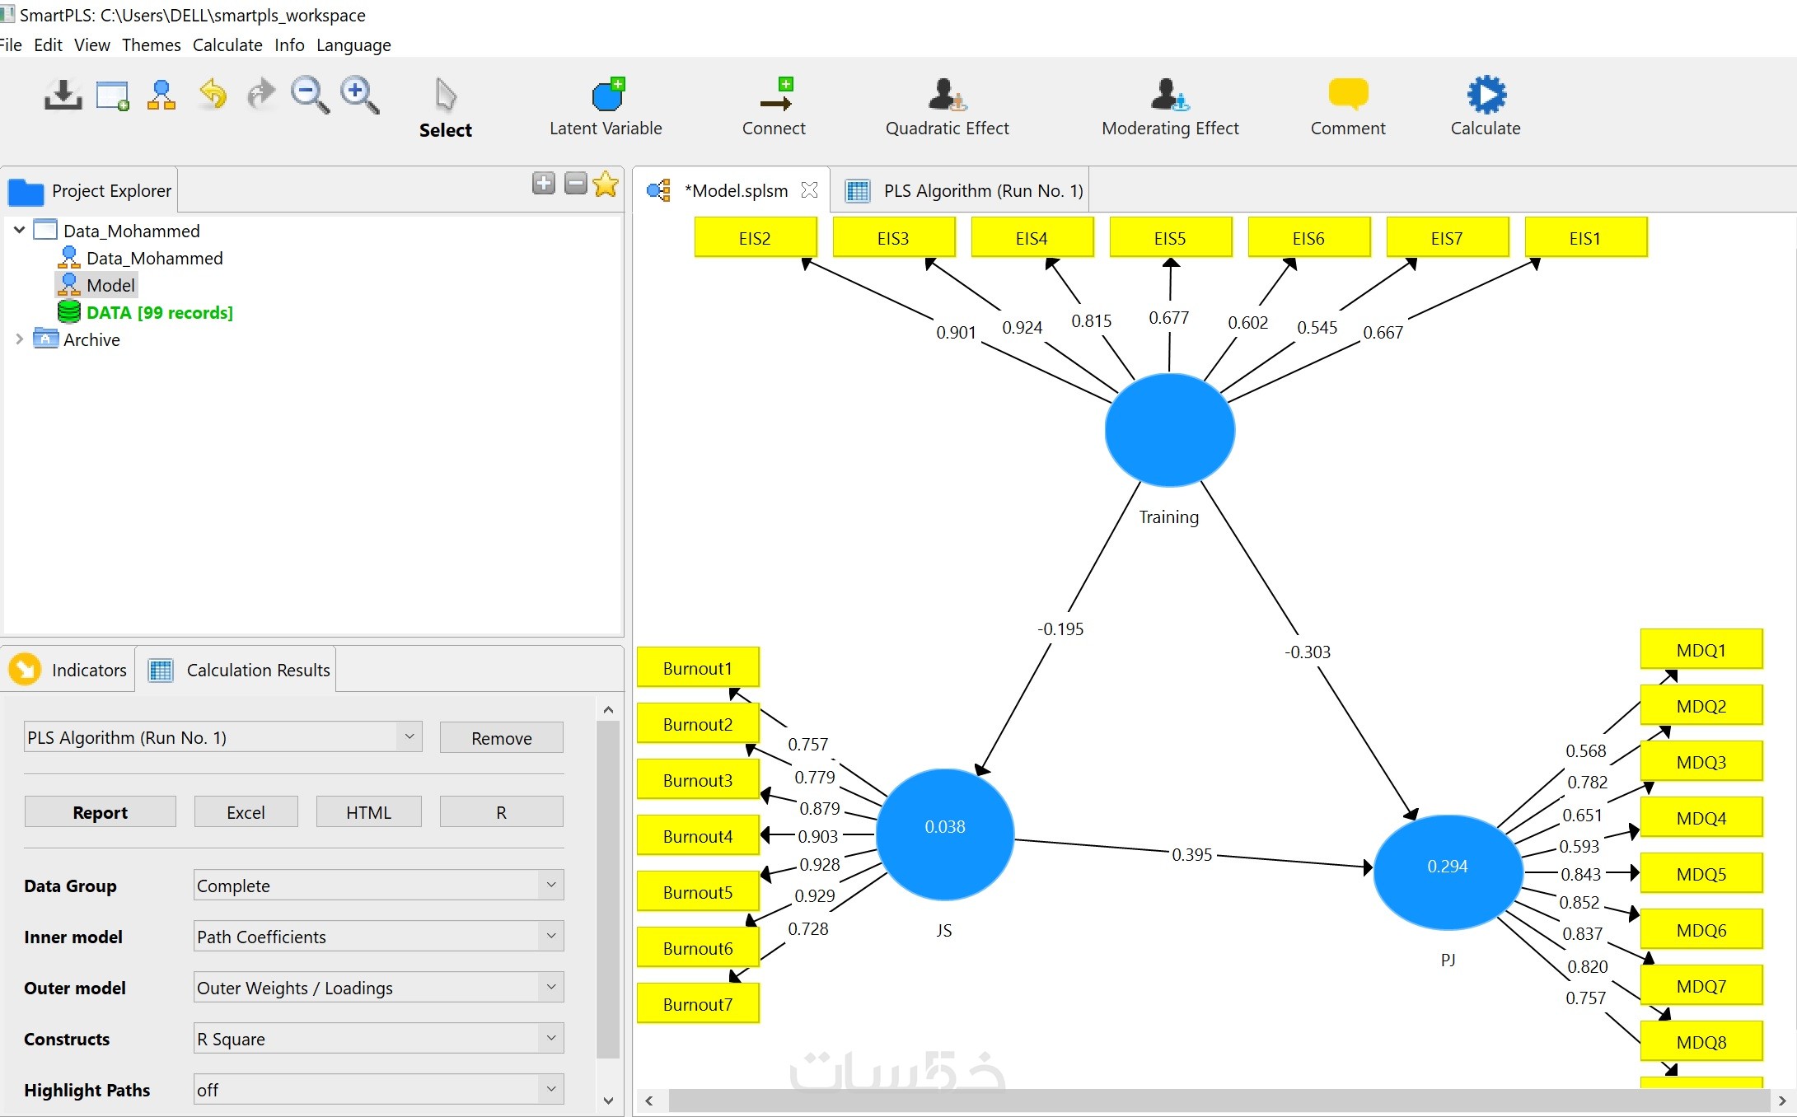Collapse the Data_Mohammed project tree
This screenshot has width=1797, height=1117.
pyautogui.click(x=19, y=230)
